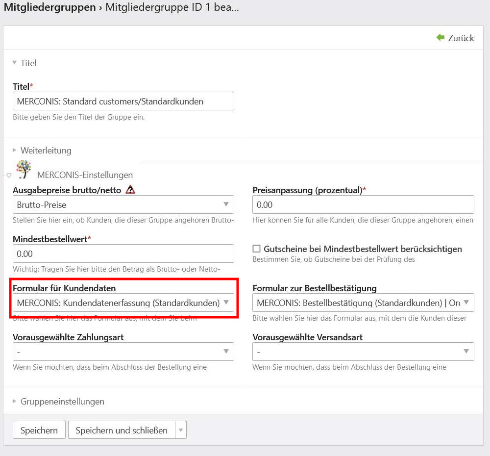This screenshot has height=456, width=490.
Task: Open the Ausgabepreise brutto/netto dropdown
Action: [123, 204]
